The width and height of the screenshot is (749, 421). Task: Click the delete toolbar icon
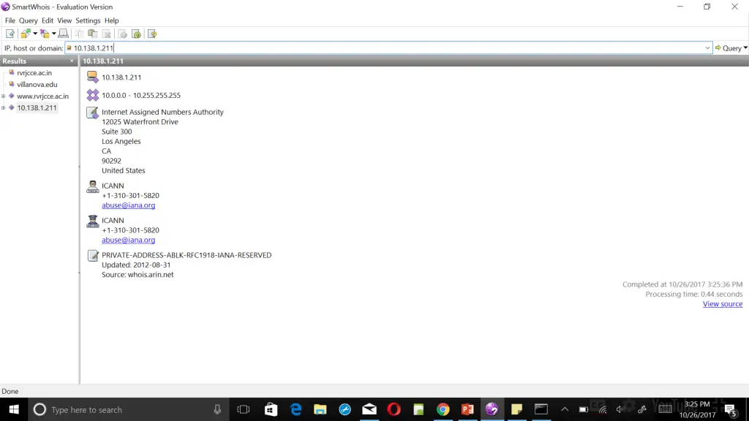107,34
